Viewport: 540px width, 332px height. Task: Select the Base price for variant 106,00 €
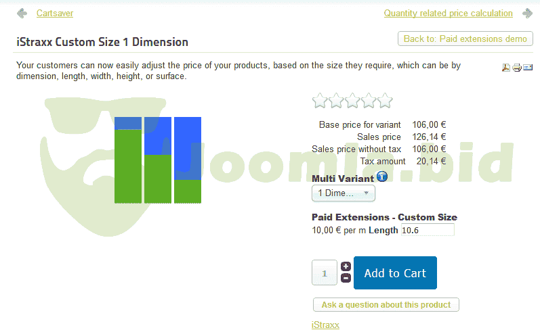(429, 124)
